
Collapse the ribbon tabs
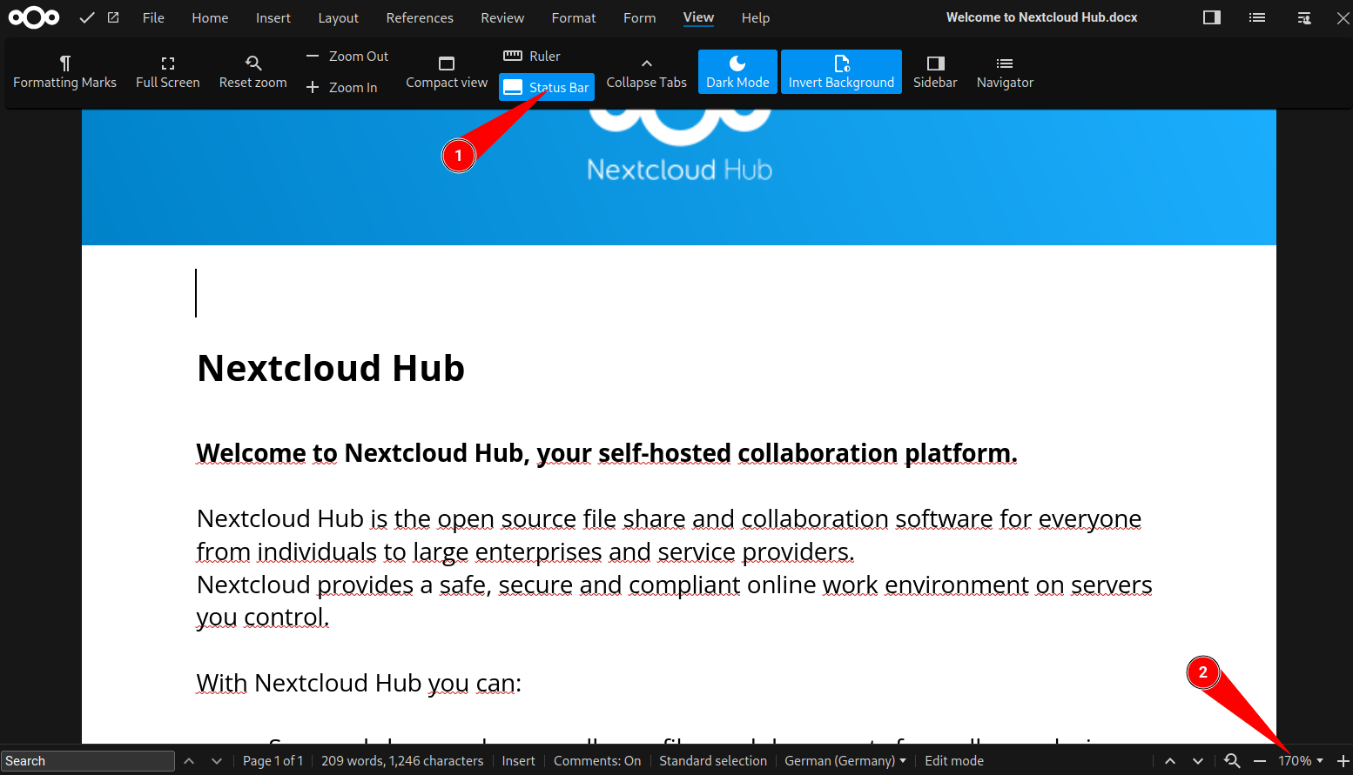pos(646,71)
